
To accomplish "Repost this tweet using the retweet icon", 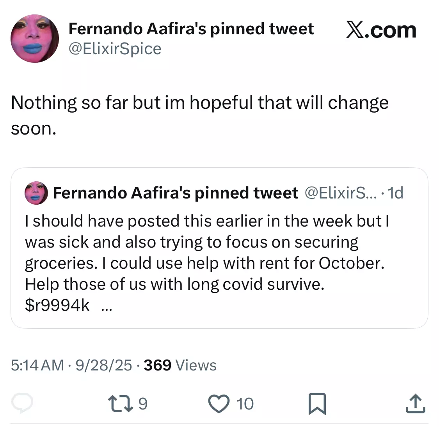I will coord(121,403).
